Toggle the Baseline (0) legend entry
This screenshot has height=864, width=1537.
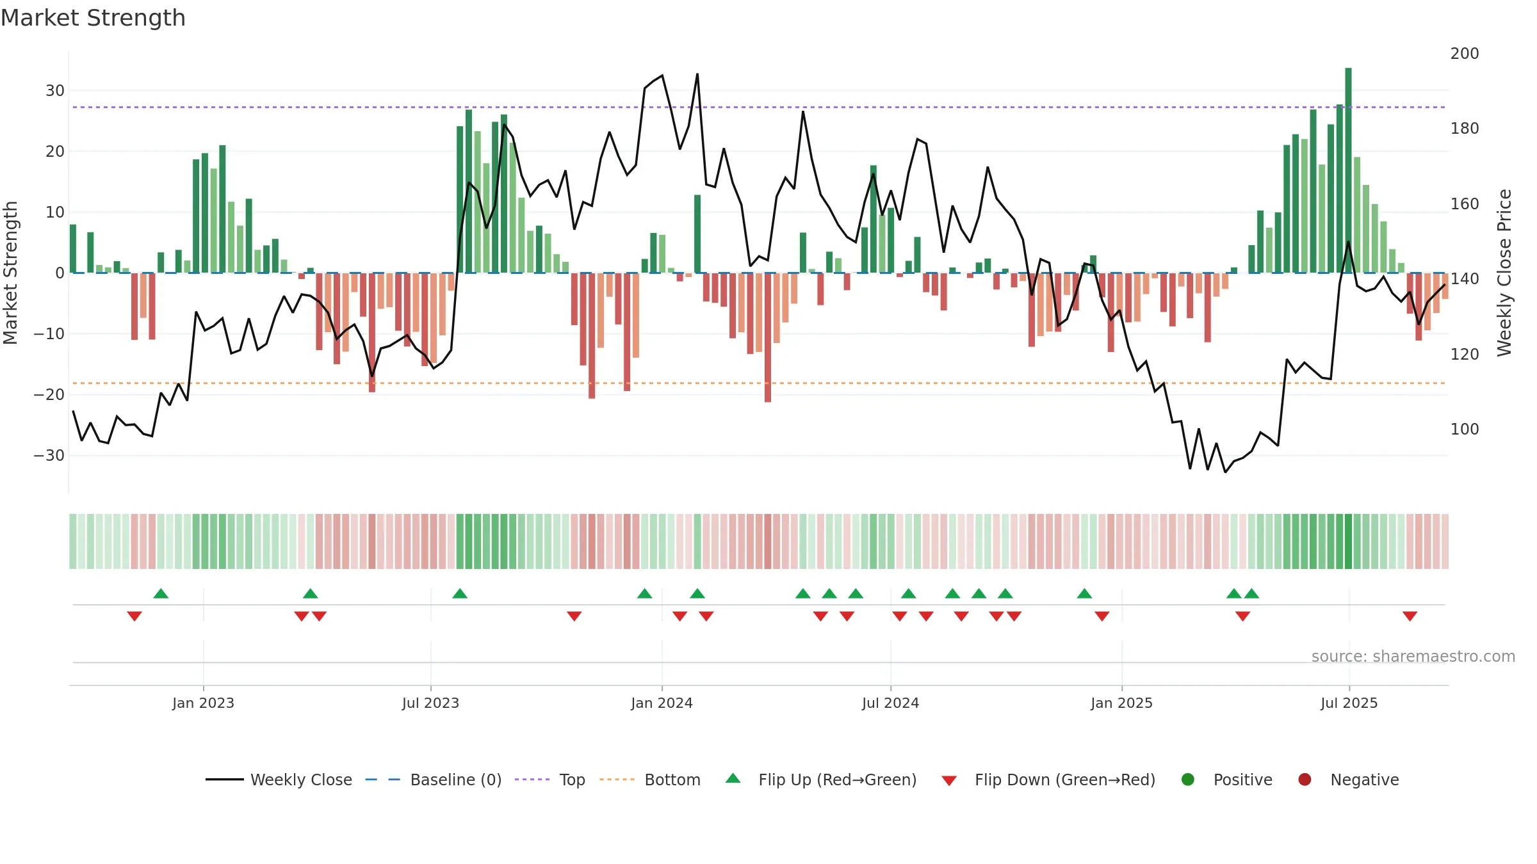click(433, 780)
